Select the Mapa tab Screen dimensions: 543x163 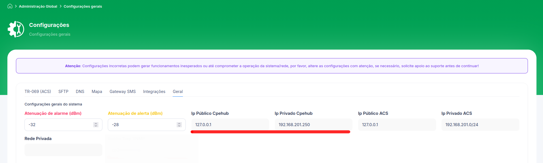pyautogui.click(x=97, y=92)
